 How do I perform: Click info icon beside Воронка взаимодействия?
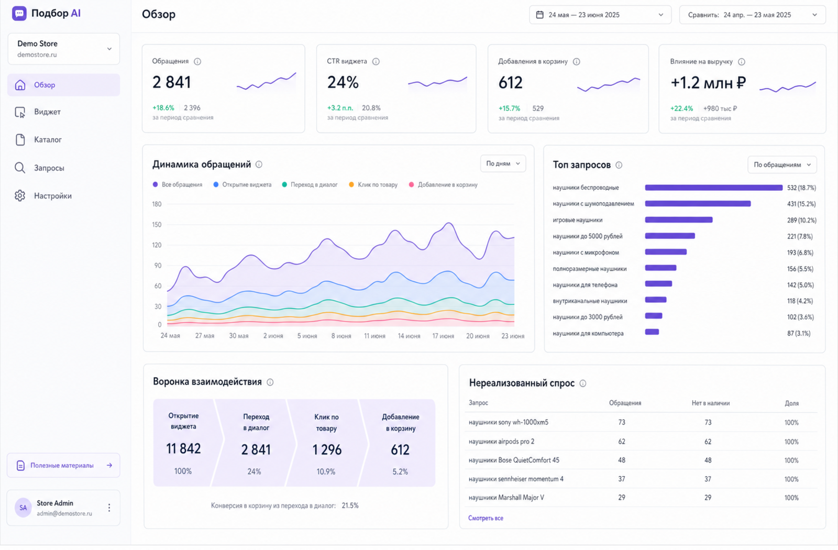[x=270, y=382]
